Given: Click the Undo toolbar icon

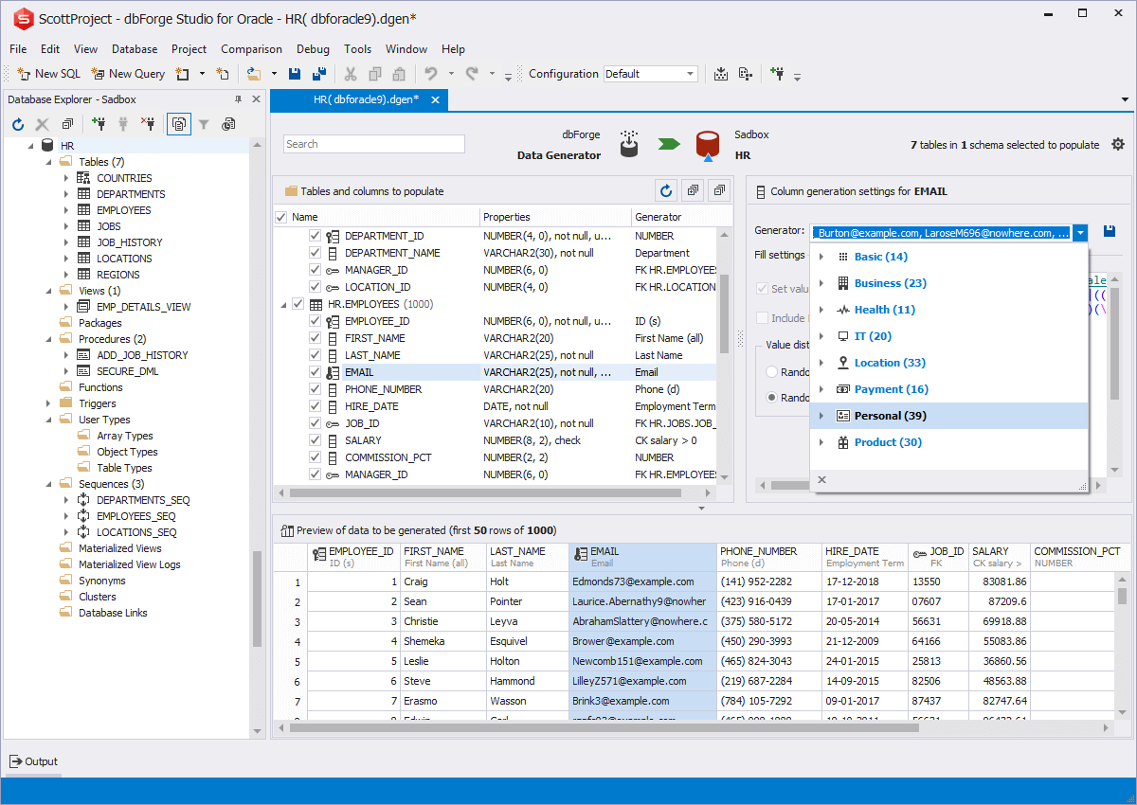Looking at the screenshot, I should pos(431,74).
